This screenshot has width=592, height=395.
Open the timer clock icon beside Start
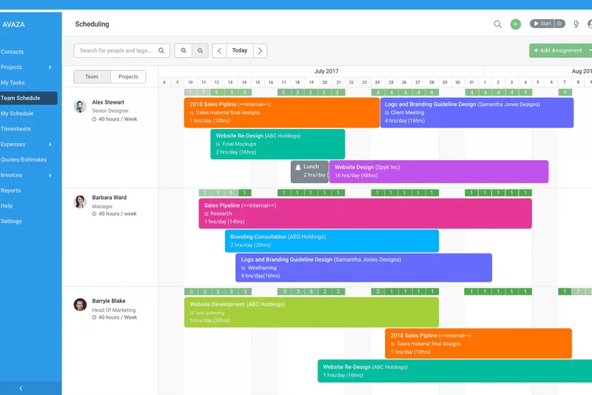559,24
